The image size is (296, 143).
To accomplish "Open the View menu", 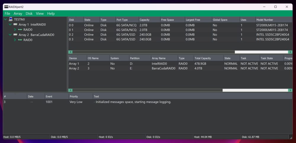I will point(40,14).
